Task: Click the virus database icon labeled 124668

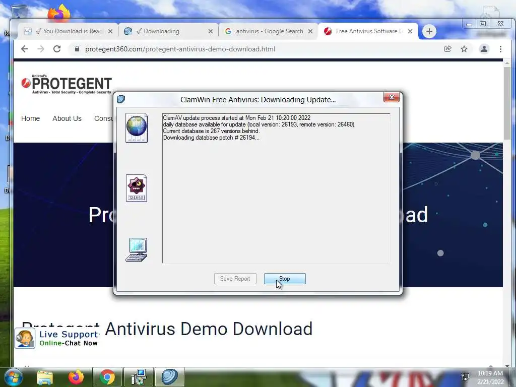Action: [136, 188]
